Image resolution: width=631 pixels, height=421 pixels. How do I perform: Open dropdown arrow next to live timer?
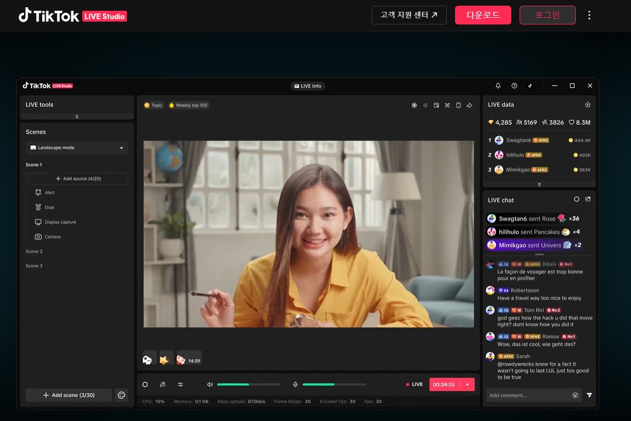click(x=467, y=385)
